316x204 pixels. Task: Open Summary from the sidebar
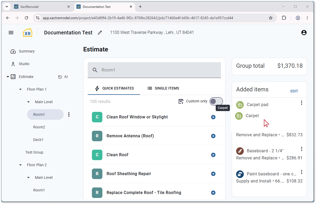(26, 51)
